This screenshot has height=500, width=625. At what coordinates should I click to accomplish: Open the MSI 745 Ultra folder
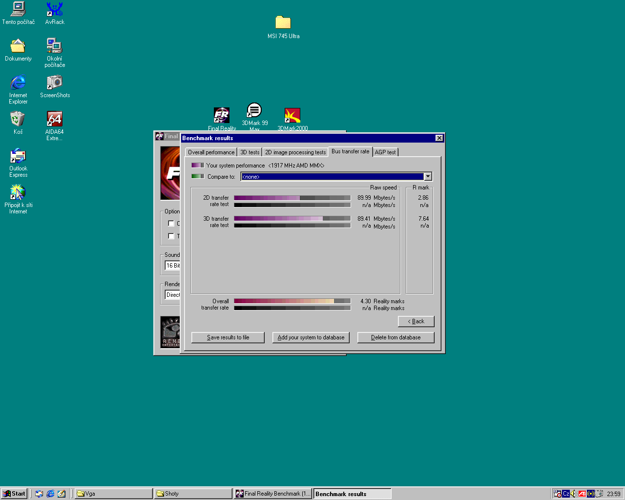[x=283, y=23]
